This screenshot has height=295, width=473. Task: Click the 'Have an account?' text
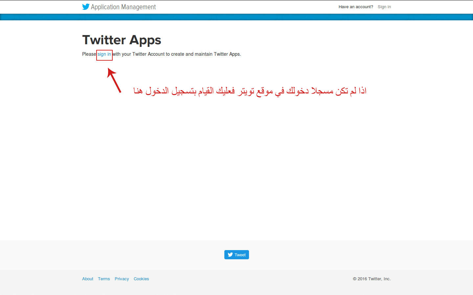tap(356, 7)
